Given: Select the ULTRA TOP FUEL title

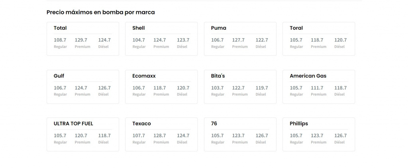Looking at the screenshot, I should [x=73, y=123].
